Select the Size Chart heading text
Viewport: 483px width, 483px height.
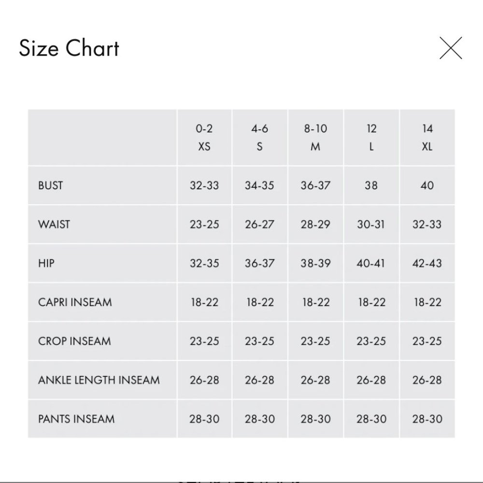(69, 48)
